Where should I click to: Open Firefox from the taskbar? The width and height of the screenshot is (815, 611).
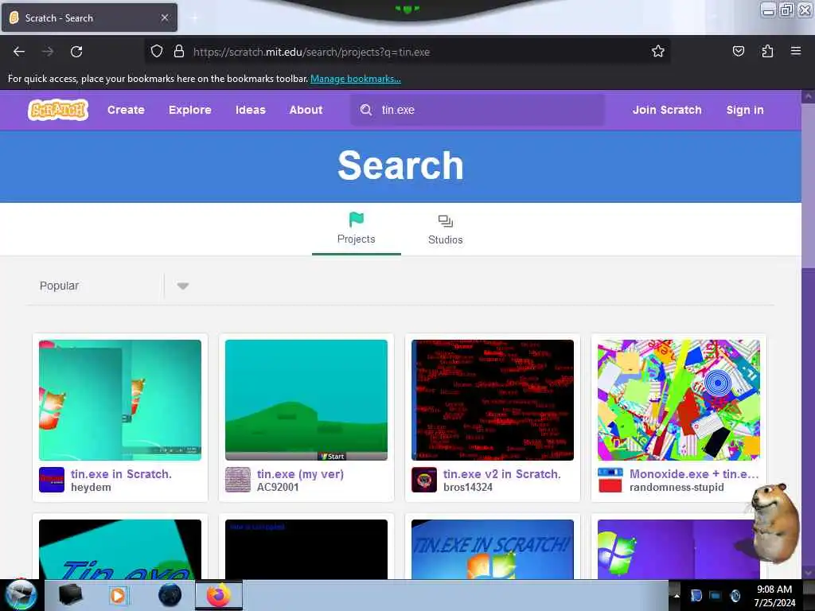219,595
